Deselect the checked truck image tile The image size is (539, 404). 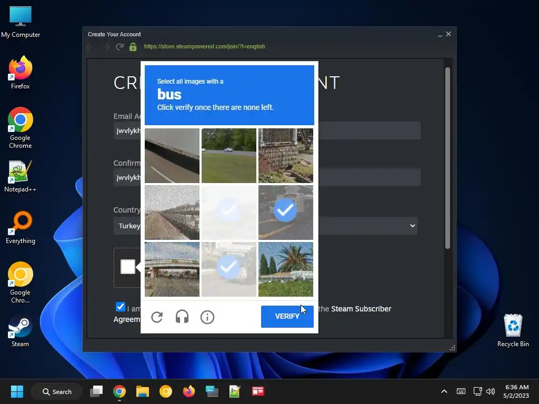click(229, 269)
